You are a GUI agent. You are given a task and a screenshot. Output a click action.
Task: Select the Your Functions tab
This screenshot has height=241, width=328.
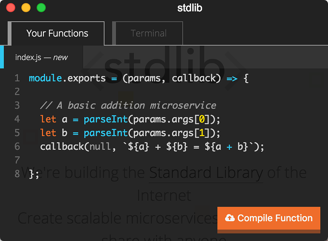click(57, 33)
